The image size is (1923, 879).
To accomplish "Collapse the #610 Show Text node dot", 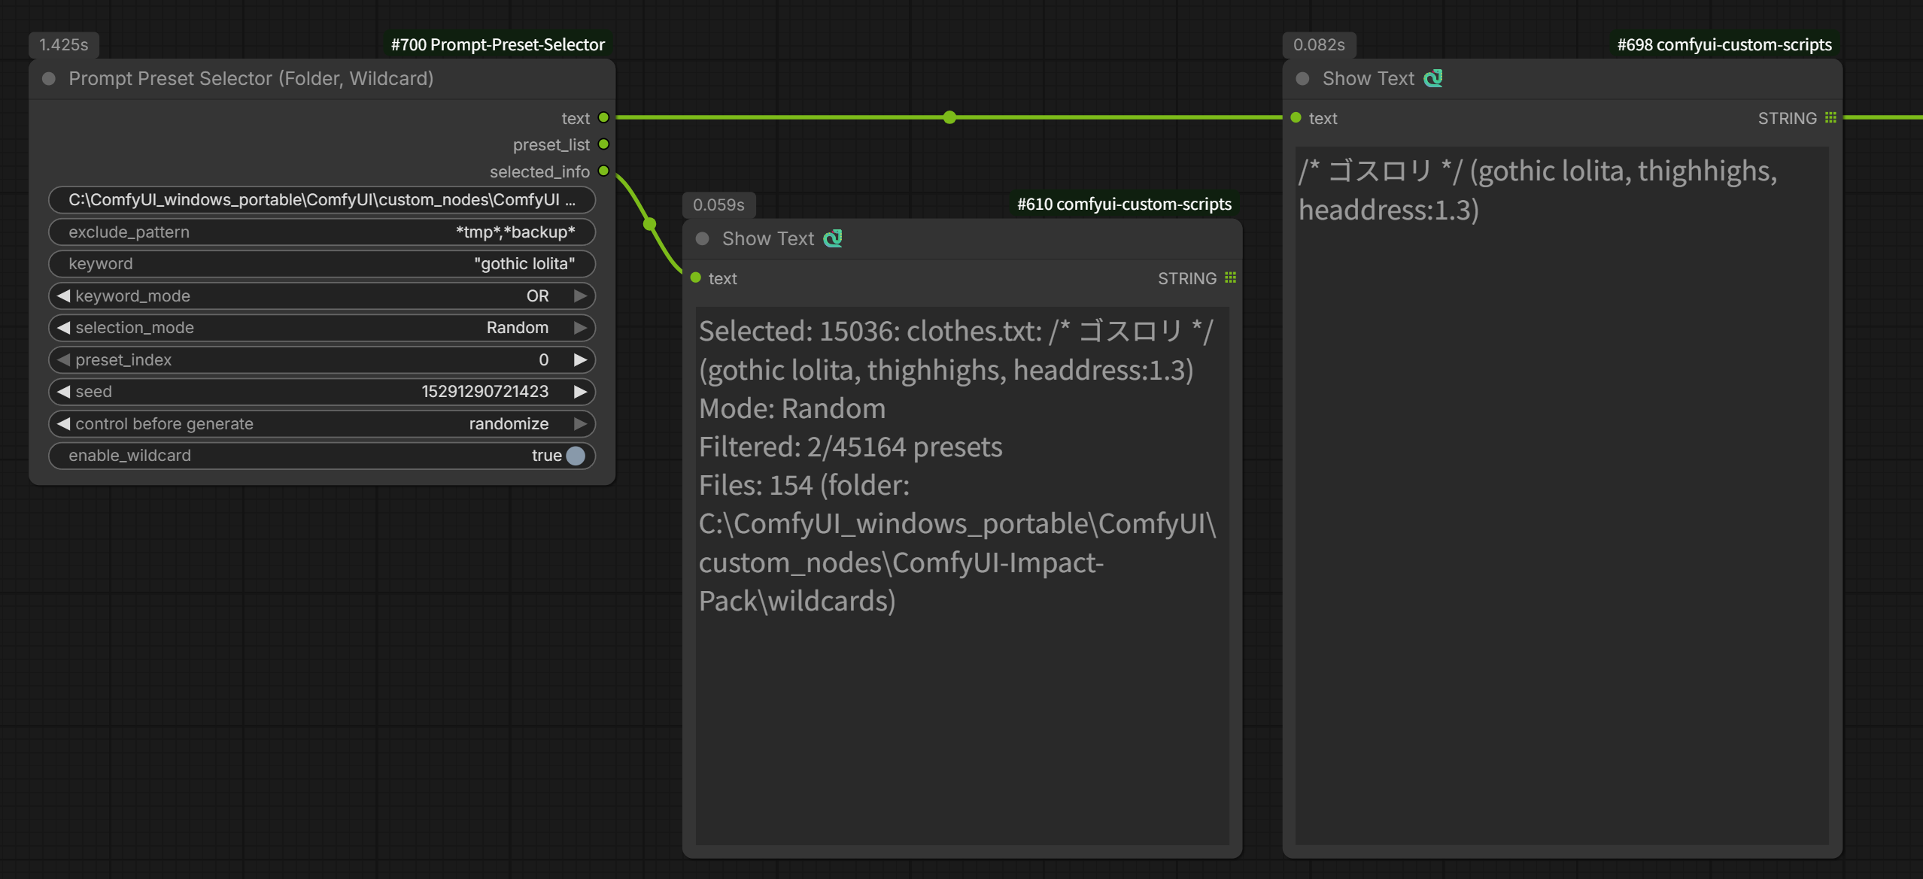I will pos(703,239).
